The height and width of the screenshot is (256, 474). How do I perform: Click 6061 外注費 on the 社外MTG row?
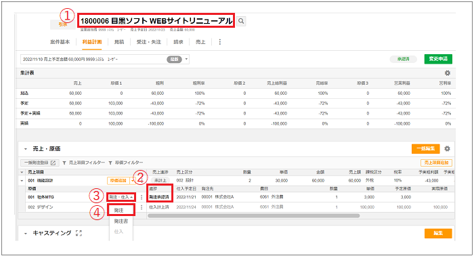[x=272, y=197]
